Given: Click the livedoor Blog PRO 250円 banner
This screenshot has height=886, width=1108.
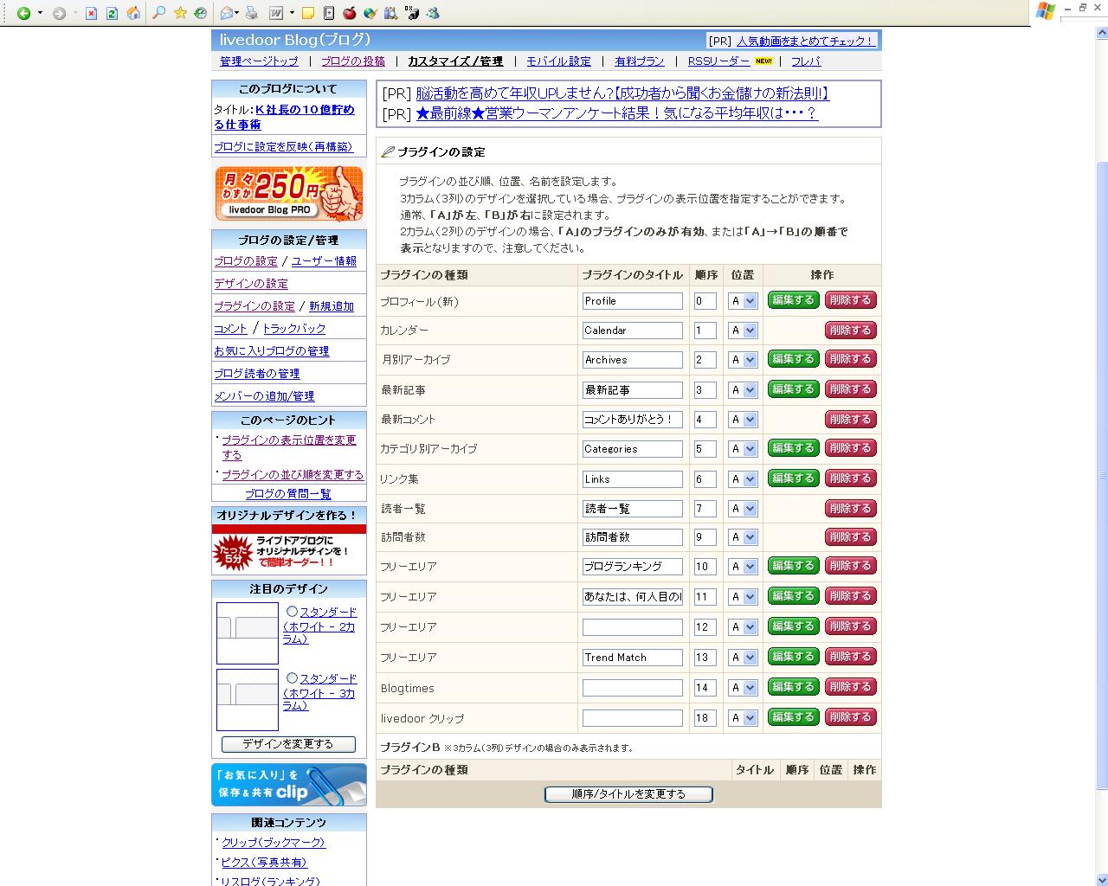Looking at the screenshot, I should (289, 194).
